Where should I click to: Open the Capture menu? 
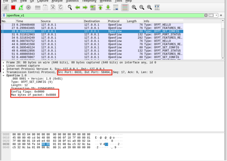click(43, 1)
